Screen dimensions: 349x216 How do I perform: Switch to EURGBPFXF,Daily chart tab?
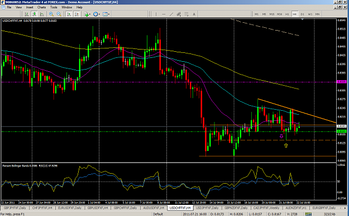324,208
